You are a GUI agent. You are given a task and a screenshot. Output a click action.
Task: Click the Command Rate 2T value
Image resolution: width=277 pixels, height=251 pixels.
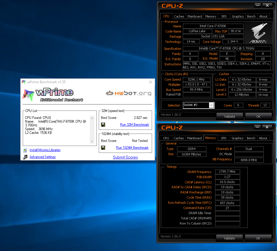pos(227,208)
